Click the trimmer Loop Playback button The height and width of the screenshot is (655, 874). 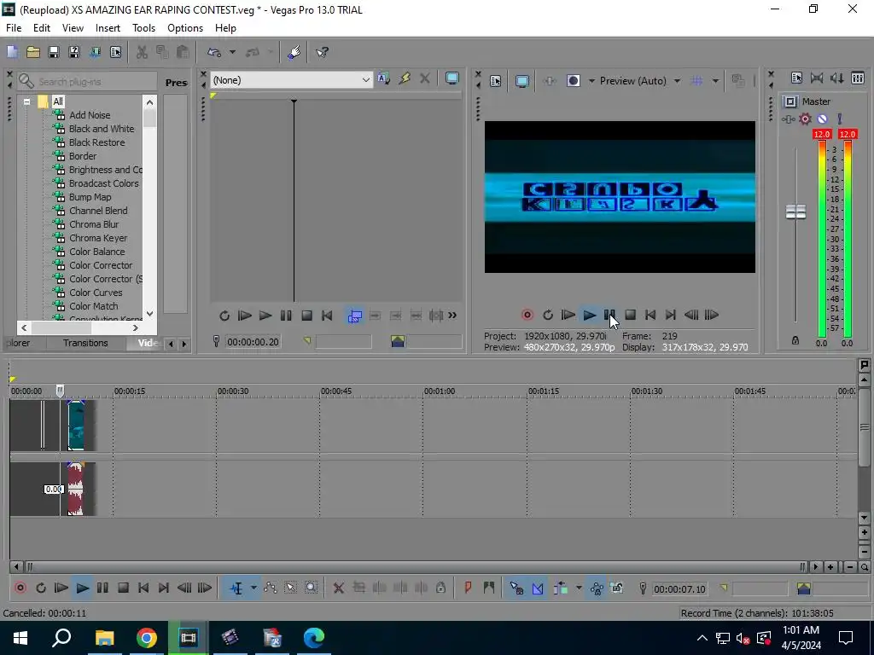click(x=224, y=316)
